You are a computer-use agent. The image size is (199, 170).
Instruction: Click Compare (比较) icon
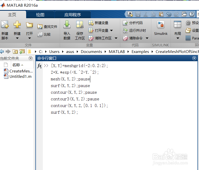point(40,34)
